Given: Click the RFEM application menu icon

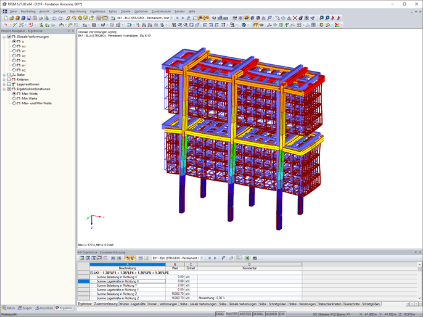Looking at the screenshot, I should (5, 11).
